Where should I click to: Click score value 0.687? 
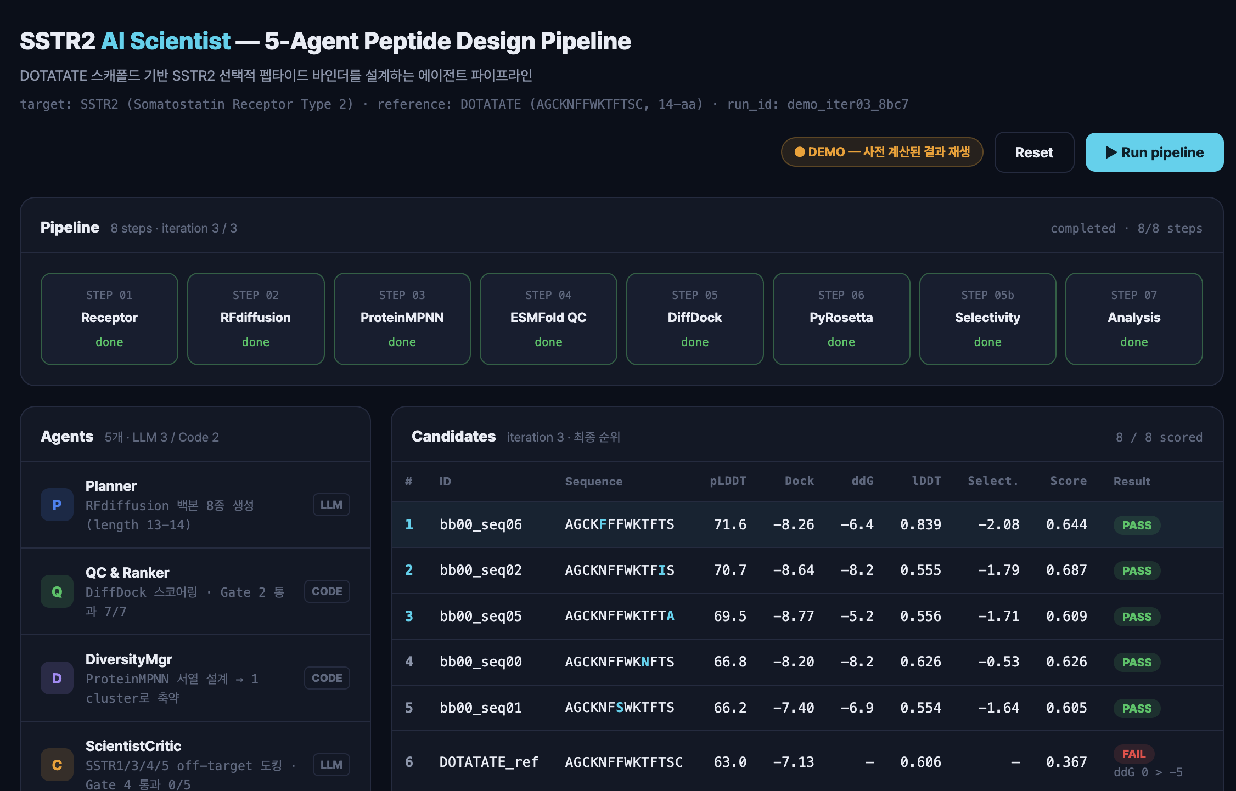click(1066, 570)
